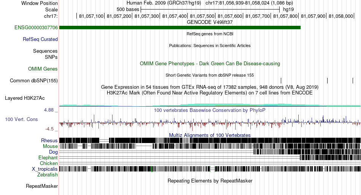Click the 81,057,500 ruler position

(202, 16)
